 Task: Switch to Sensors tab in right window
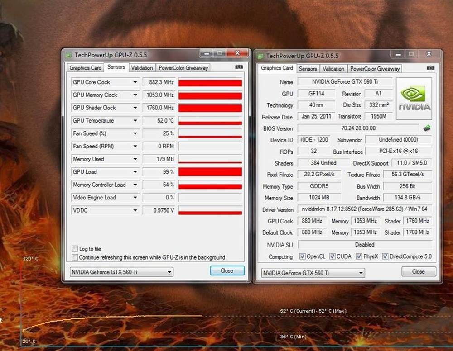tap(308, 69)
